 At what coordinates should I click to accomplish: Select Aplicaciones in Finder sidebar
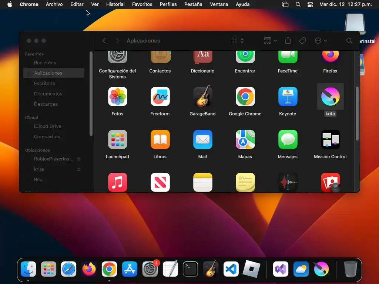click(x=54, y=73)
